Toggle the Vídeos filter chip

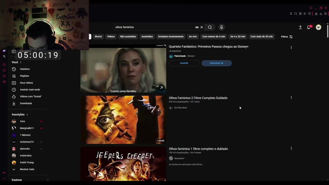click(111, 36)
